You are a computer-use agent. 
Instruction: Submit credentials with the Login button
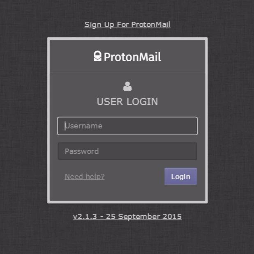(181, 176)
